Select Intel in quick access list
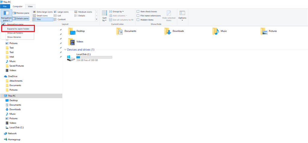Viewport: 308px width, 143px height. (12, 57)
